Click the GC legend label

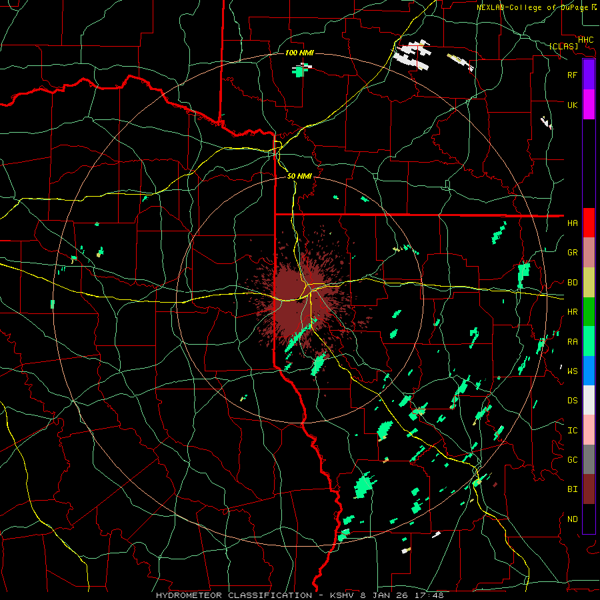coord(572,460)
